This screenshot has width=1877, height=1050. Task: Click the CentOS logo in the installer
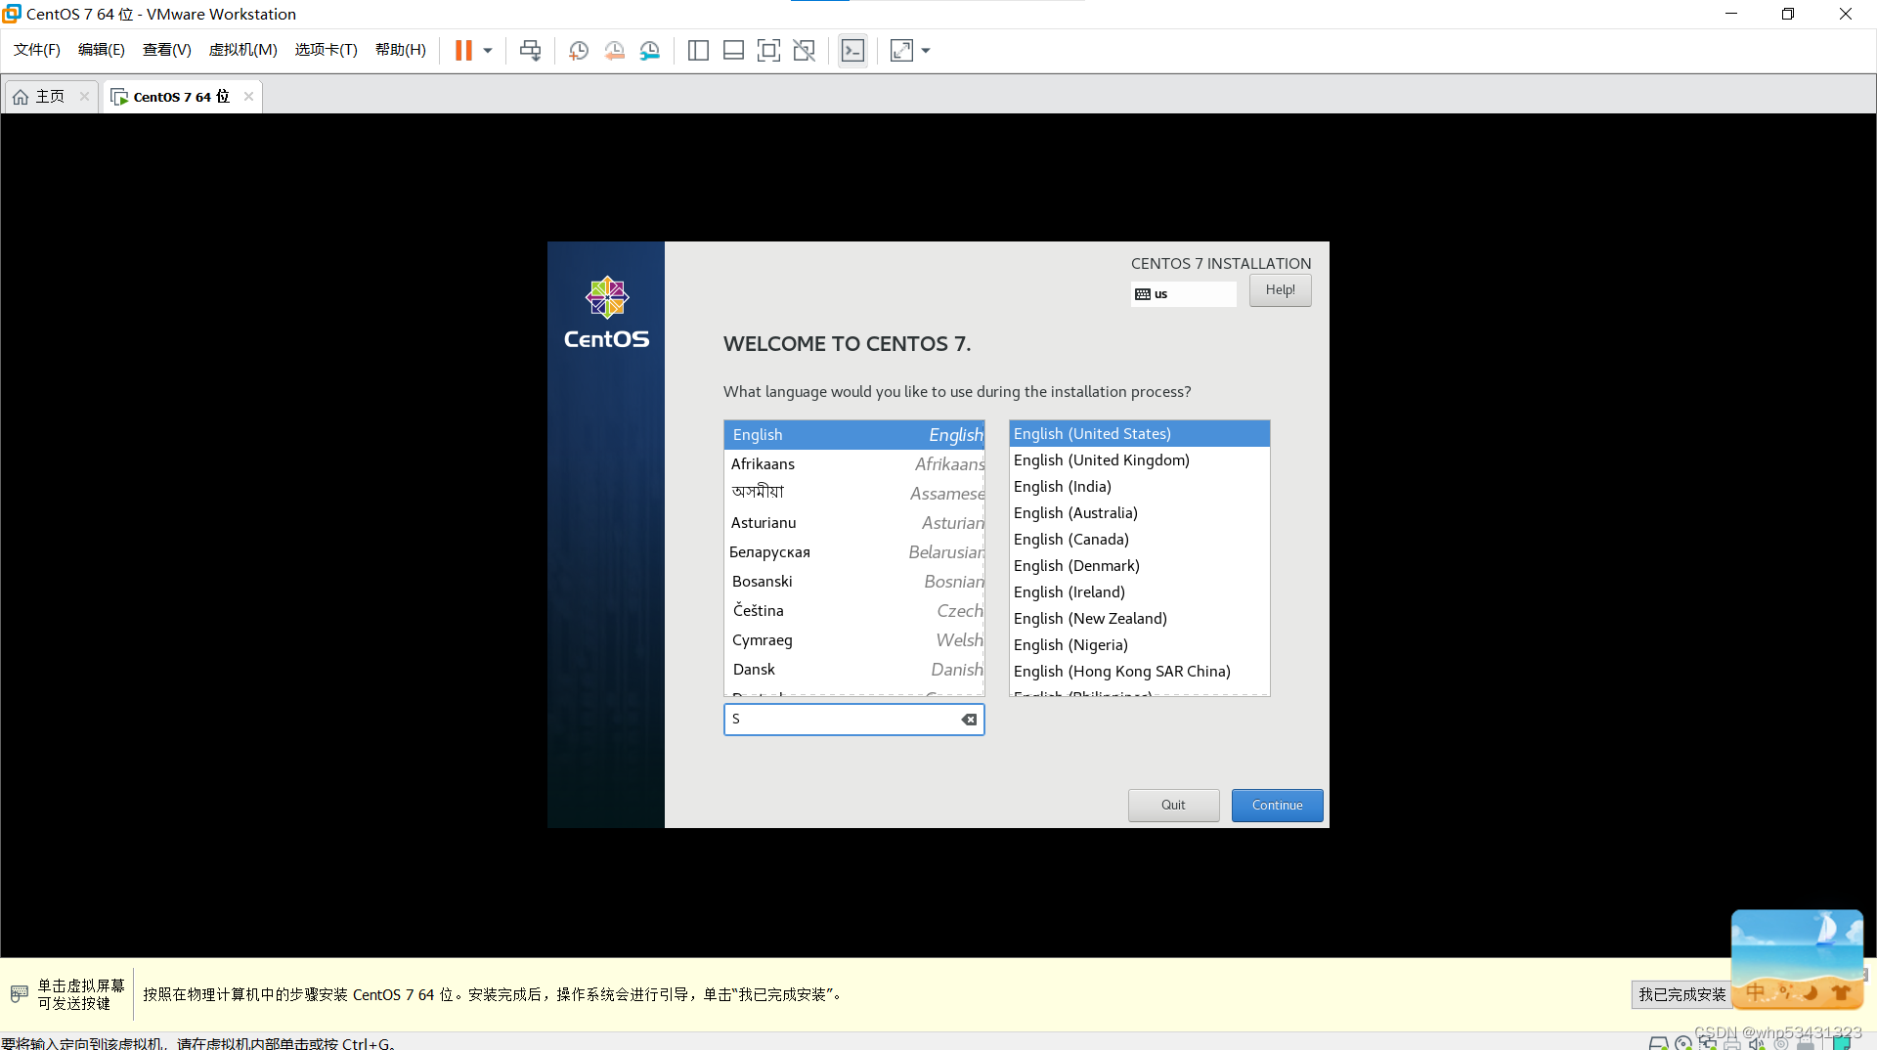[x=606, y=313]
